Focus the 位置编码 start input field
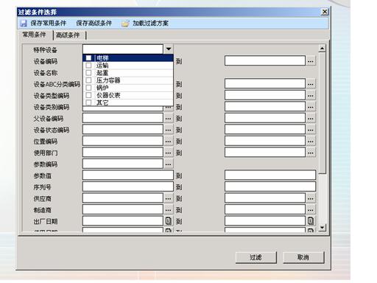The width and height of the screenshot is (377, 283). tap(123, 141)
